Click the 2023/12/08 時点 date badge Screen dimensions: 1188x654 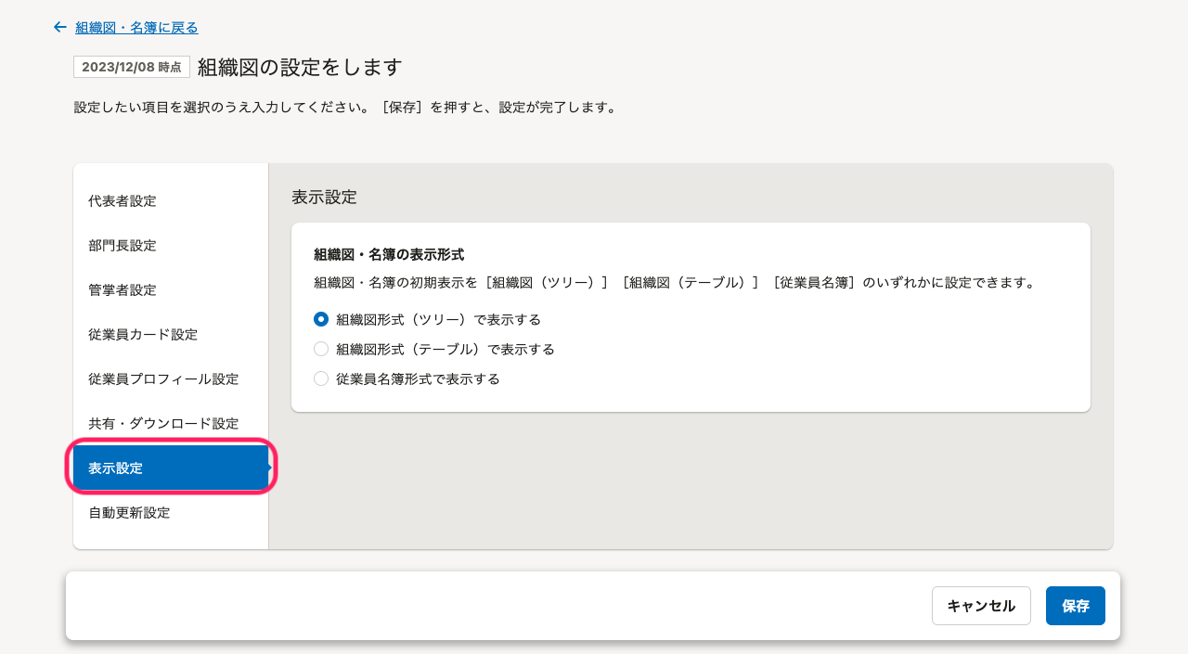(x=132, y=67)
